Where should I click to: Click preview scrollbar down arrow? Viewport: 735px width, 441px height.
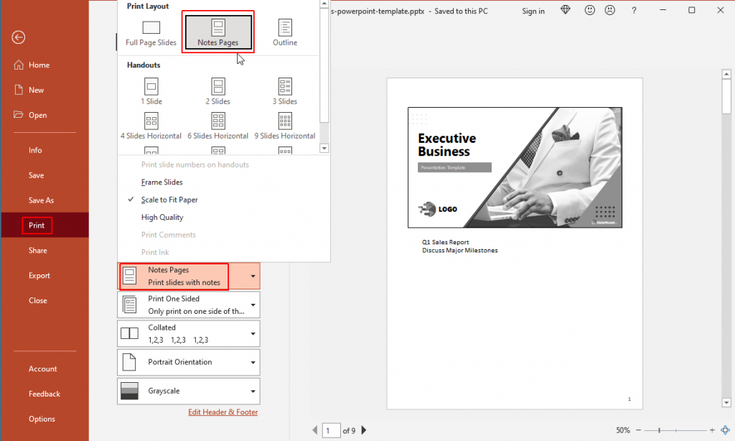726,402
